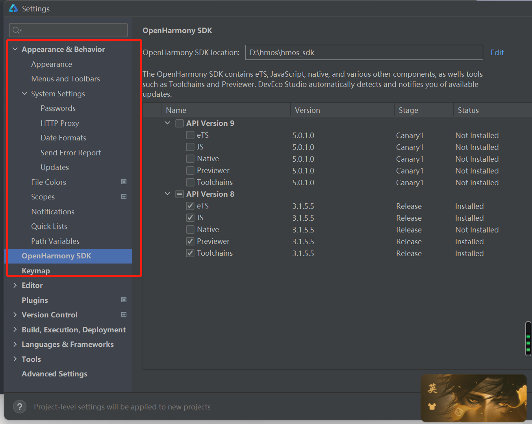The width and height of the screenshot is (532, 424).
Task: Enable eTS under API Version 9
Action: 190,135
